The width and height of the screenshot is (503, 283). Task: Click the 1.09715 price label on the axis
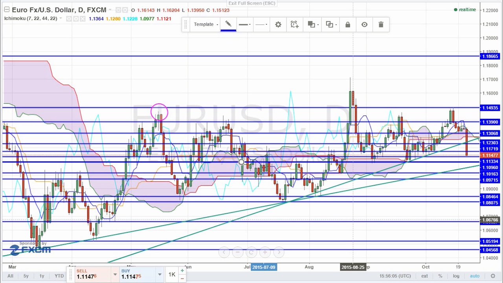(x=490, y=180)
